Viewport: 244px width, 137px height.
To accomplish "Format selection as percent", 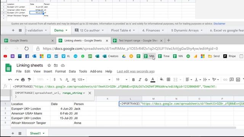I will point(61,80).
